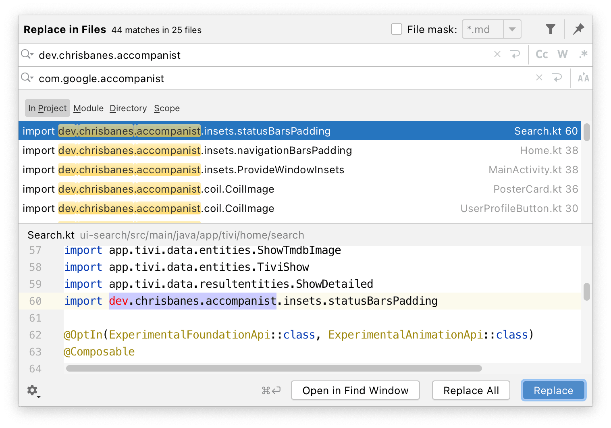Toggle Regex search option
This screenshot has width=611, height=428.
pos(583,54)
